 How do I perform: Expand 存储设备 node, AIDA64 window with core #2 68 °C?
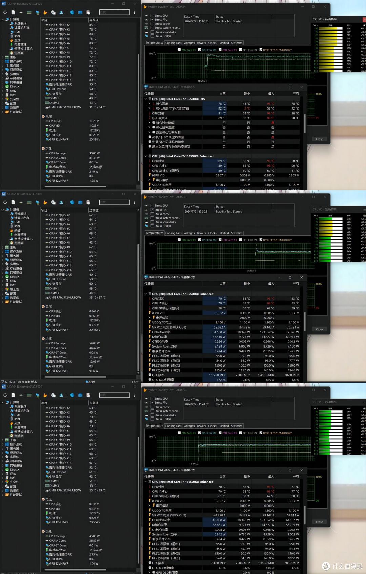[3, 461]
